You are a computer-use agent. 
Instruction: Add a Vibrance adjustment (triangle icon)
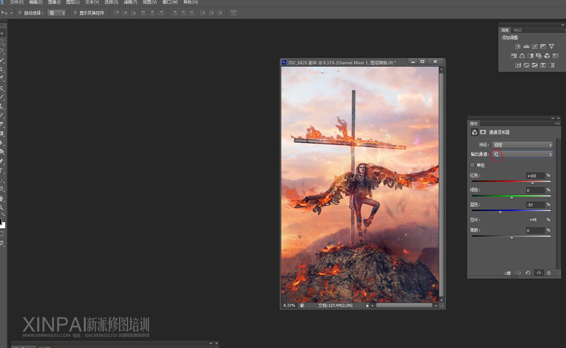[551, 46]
